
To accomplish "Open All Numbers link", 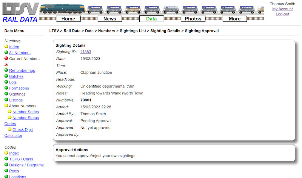I will click(20, 53).
